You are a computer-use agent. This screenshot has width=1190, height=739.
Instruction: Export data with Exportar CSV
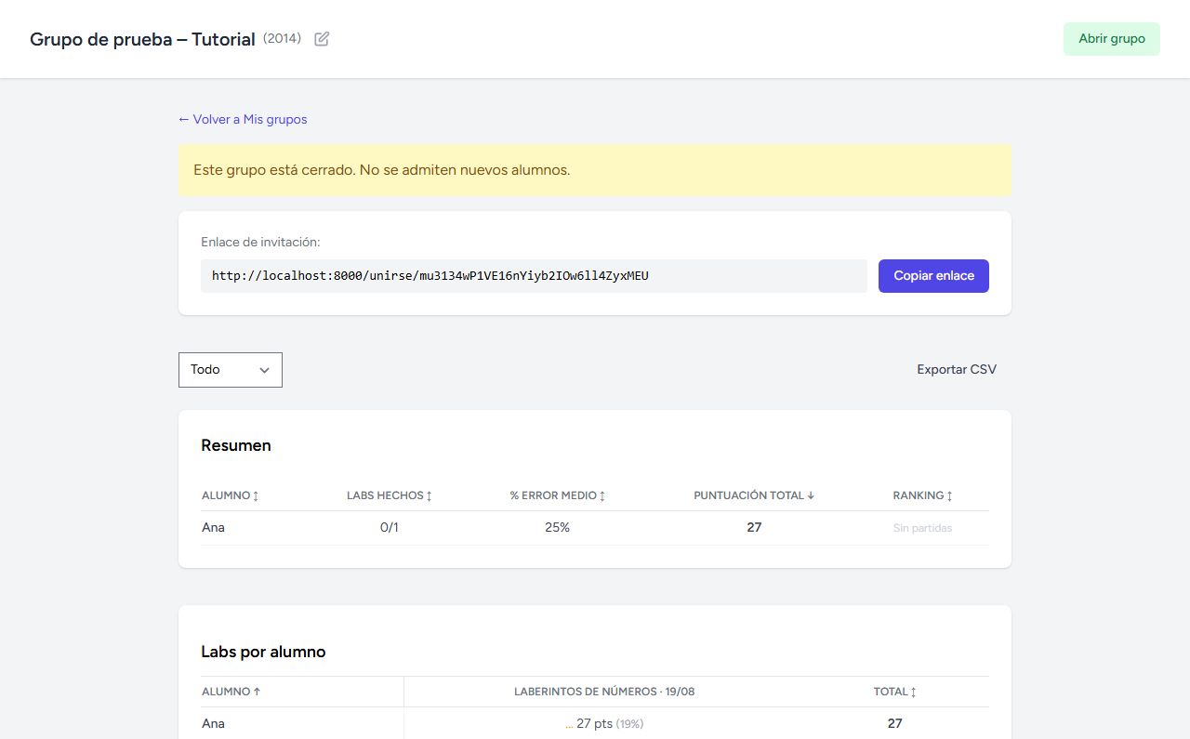pos(957,370)
